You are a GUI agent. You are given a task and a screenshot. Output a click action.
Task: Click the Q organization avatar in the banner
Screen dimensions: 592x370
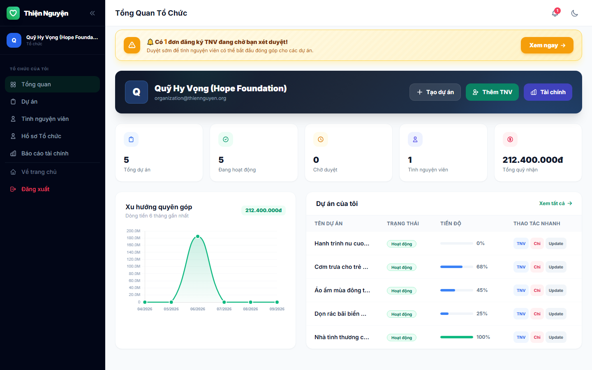(x=136, y=92)
